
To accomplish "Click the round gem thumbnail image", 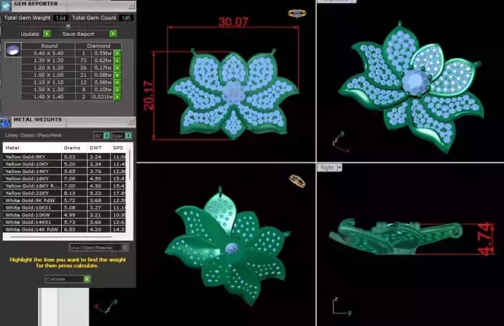I will coord(13,50).
